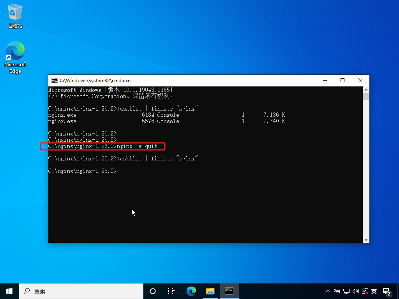Screen dimensions: 399x299
Task: Open network status tray icon
Action: tap(346, 291)
